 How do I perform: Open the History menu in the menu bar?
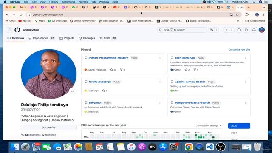54,2
